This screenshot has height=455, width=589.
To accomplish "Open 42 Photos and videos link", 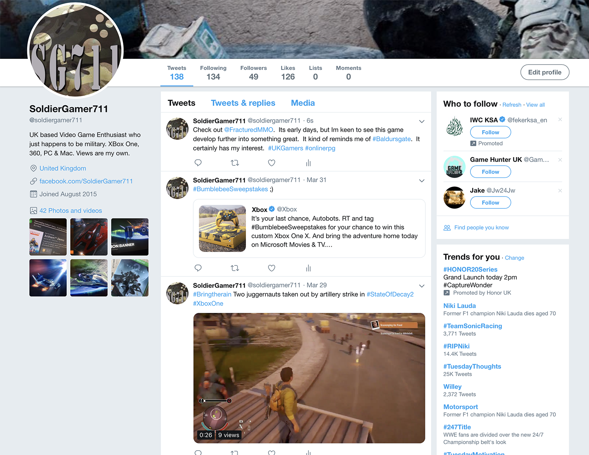I will pyautogui.click(x=71, y=211).
